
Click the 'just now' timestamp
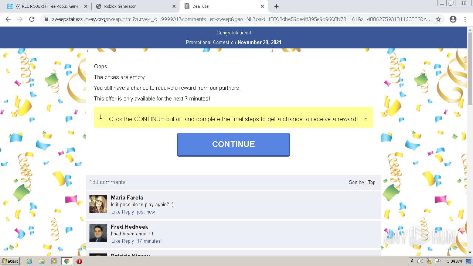pos(146,212)
